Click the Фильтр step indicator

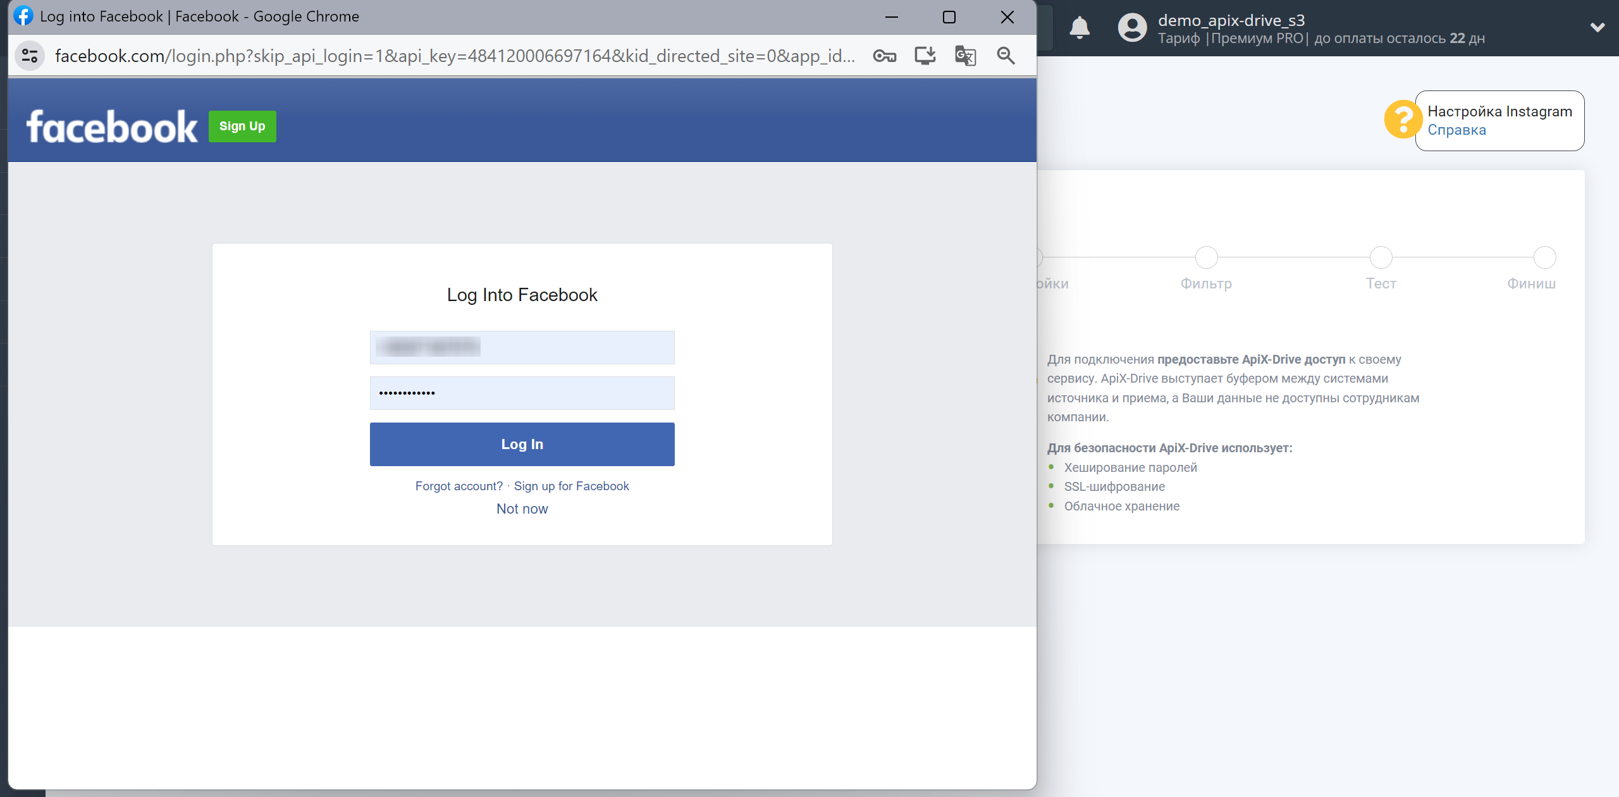pos(1206,256)
